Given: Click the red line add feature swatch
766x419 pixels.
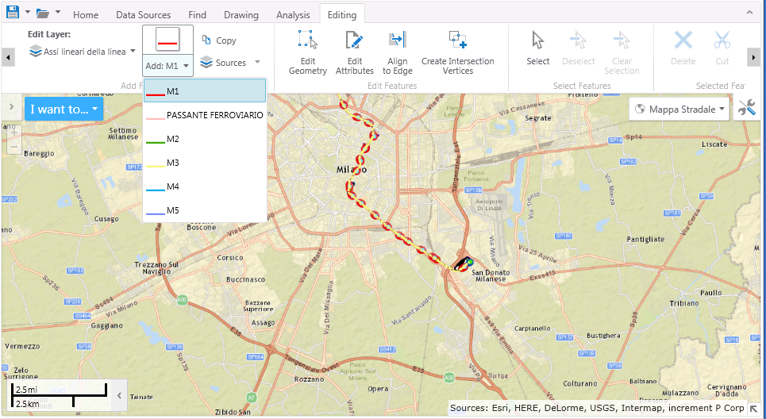Looking at the screenshot, I should [x=167, y=40].
